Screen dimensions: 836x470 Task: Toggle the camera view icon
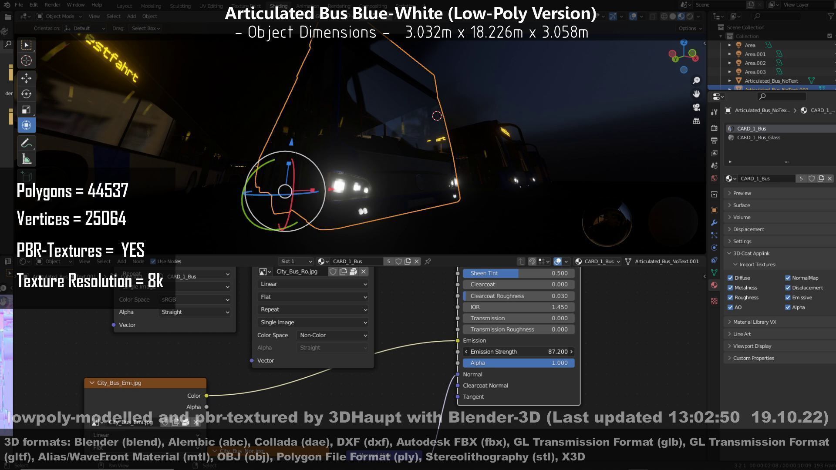697,107
